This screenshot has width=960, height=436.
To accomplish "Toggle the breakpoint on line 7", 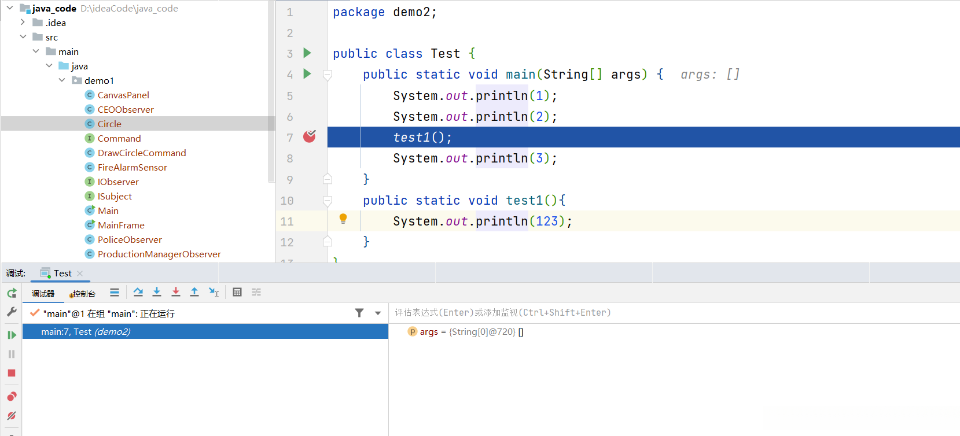I will [x=310, y=136].
